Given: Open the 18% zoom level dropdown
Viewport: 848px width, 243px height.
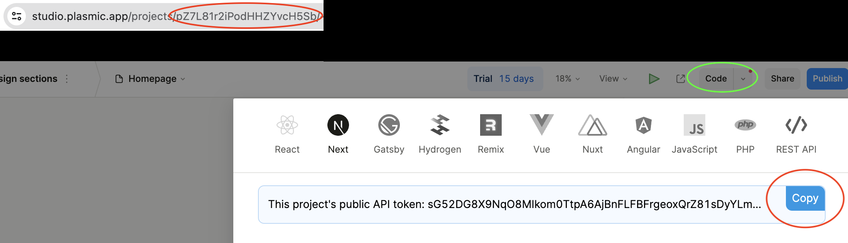Looking at the screenshot, I should coord(567,79).
